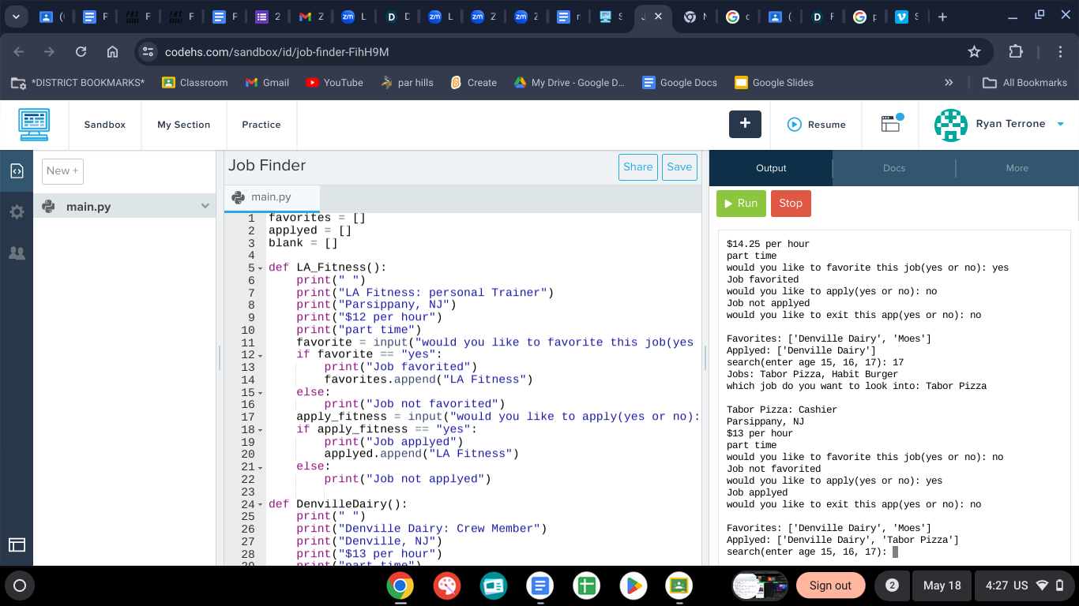Switch to the Output tab
The image size is (1079, 606).
coord(771,168)
